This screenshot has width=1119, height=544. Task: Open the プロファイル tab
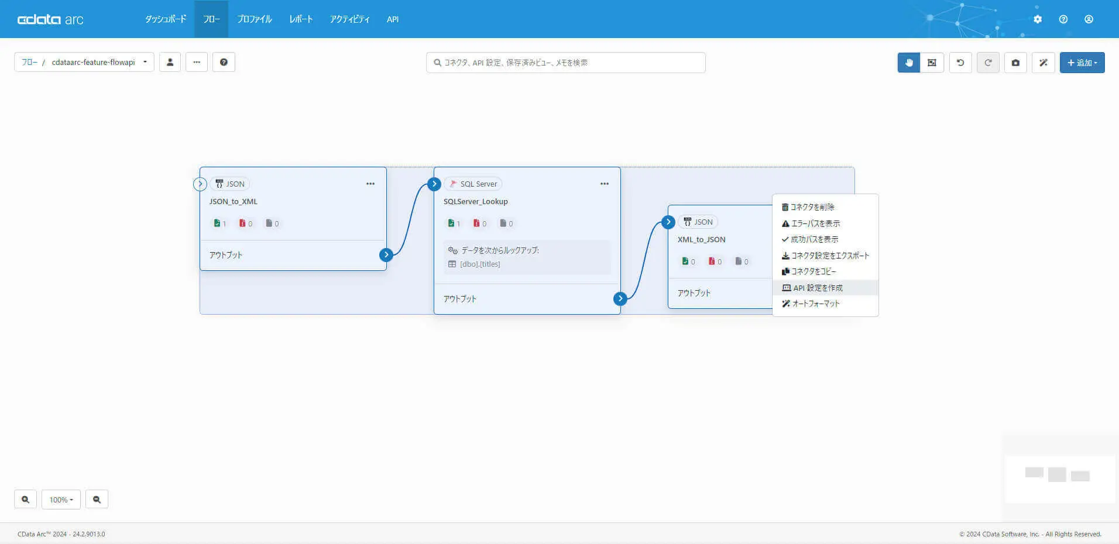pos(254,19)
